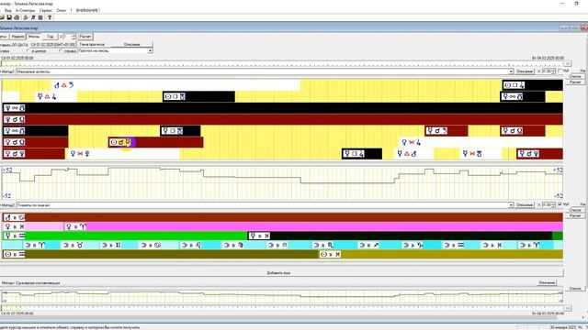Screen dimensions: 588x330
Task: Switch to the 'Тема прогноза' tab
Action: [x=92, y=44]
